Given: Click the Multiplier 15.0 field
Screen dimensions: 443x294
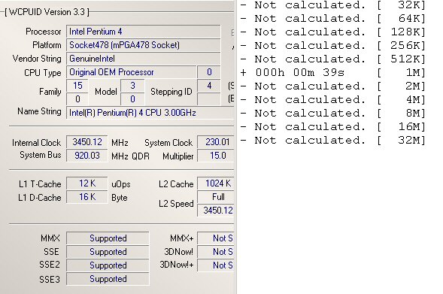Looking at the screenshot, I should 216,156.
